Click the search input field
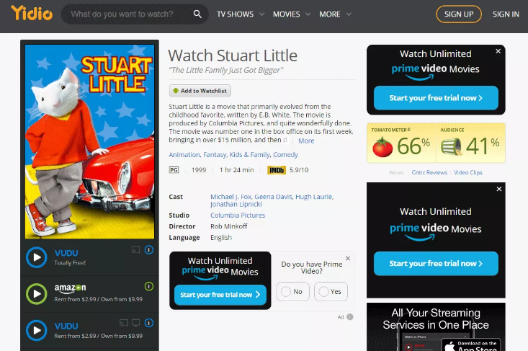This screenshot has height=351, width=528. click(x=128, y=14)
